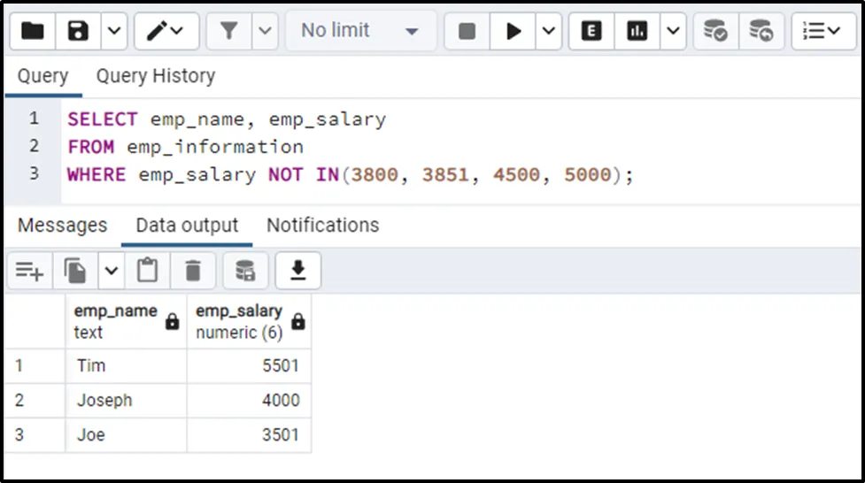
Task: Click the Explain Analyze chart icon
Action: pos(637,31)
